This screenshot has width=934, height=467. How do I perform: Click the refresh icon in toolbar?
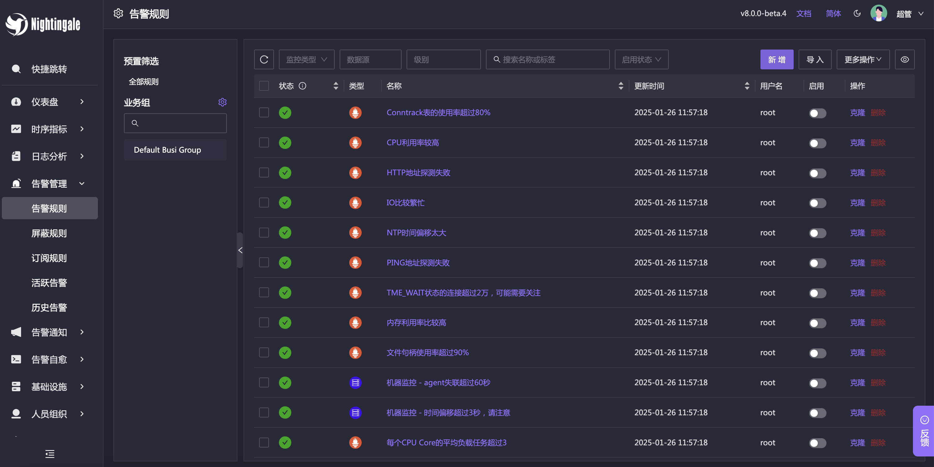[x=264, y=59]
